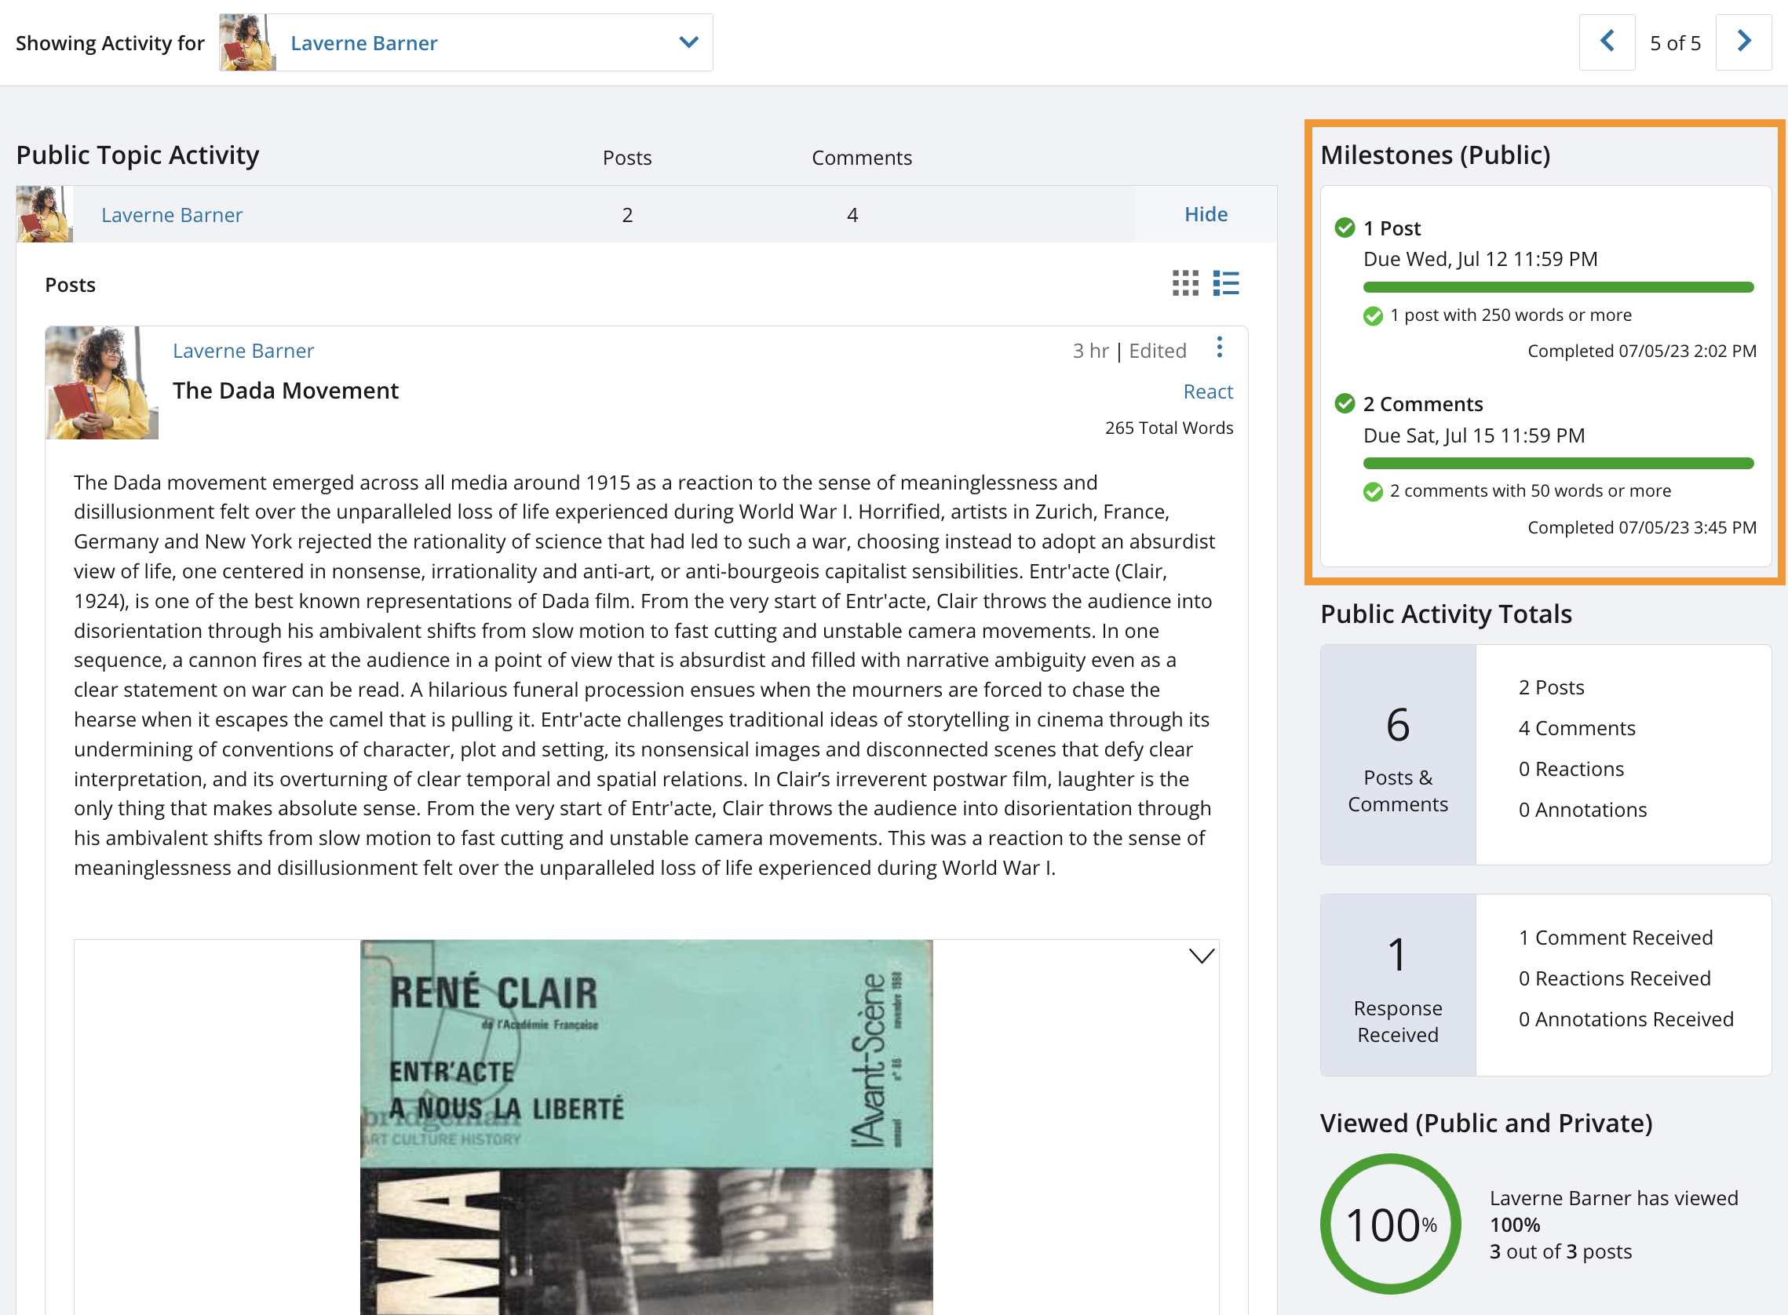Collapse the Entr'acte image attachment

tap(1202, 955)
